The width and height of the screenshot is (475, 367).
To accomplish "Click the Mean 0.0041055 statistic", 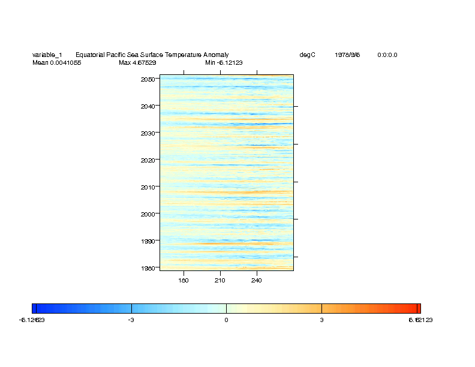I will pos(56,62).
